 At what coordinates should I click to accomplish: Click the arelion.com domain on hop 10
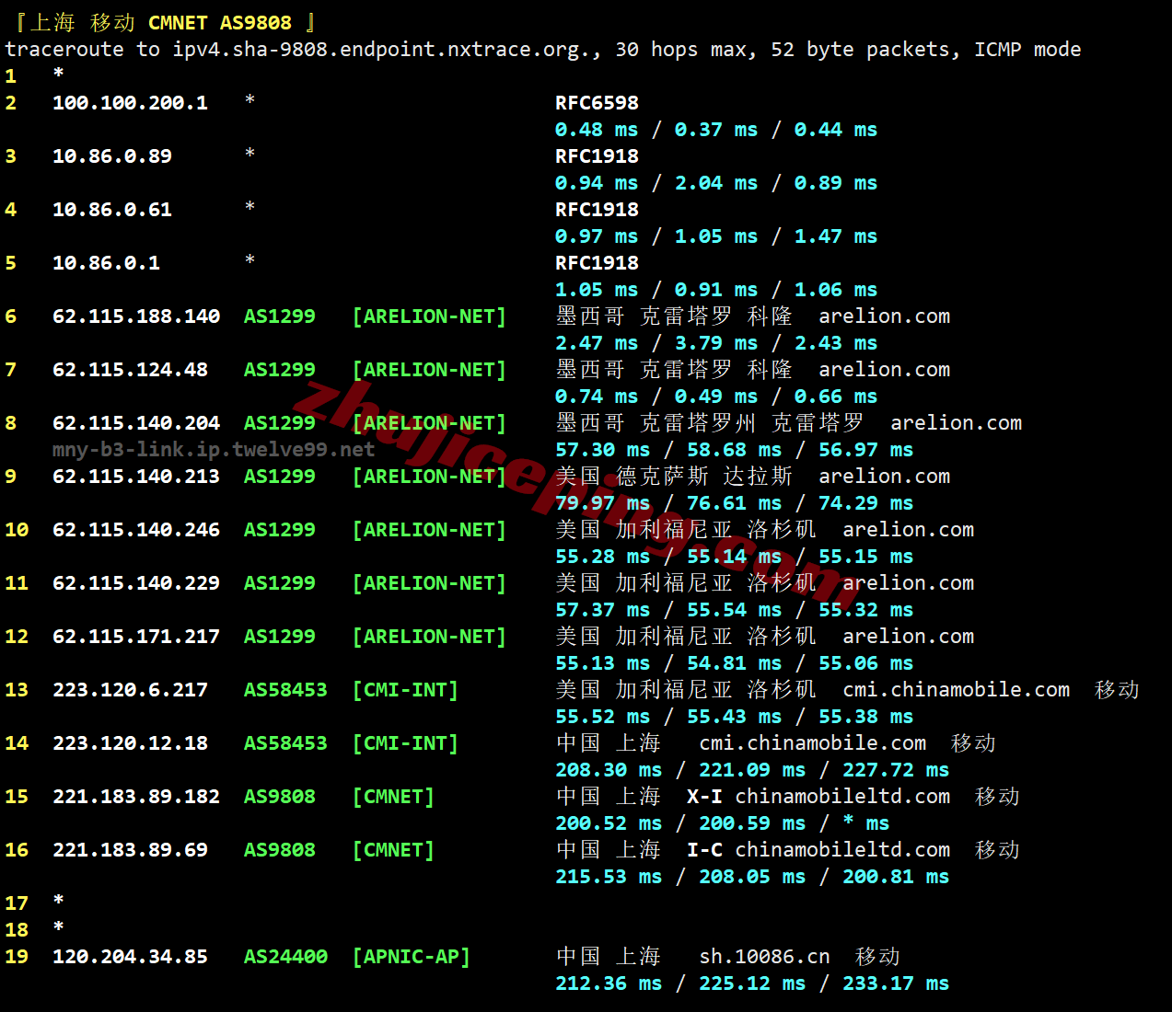tap(908, 530)
